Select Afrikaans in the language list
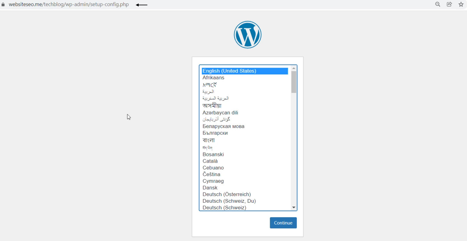The height and width of the screenshot is (241, 467). [x=245, y=78]
